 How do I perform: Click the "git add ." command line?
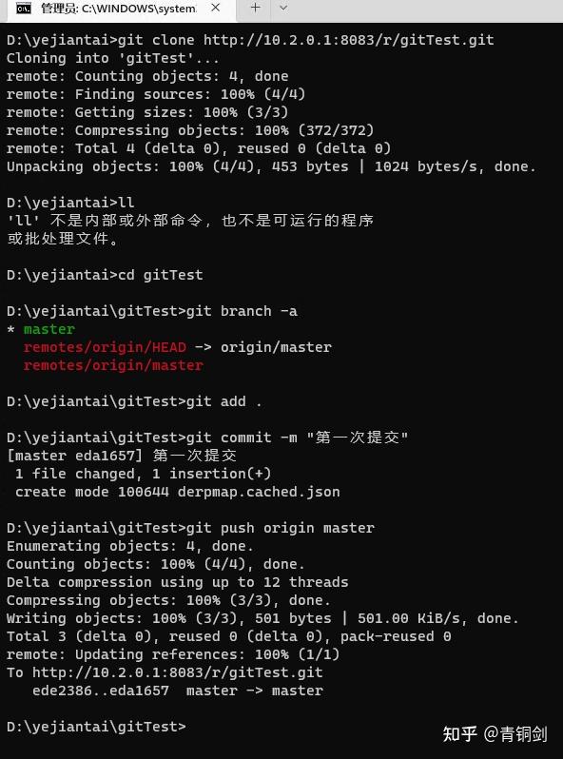click(x=224, y=401)
